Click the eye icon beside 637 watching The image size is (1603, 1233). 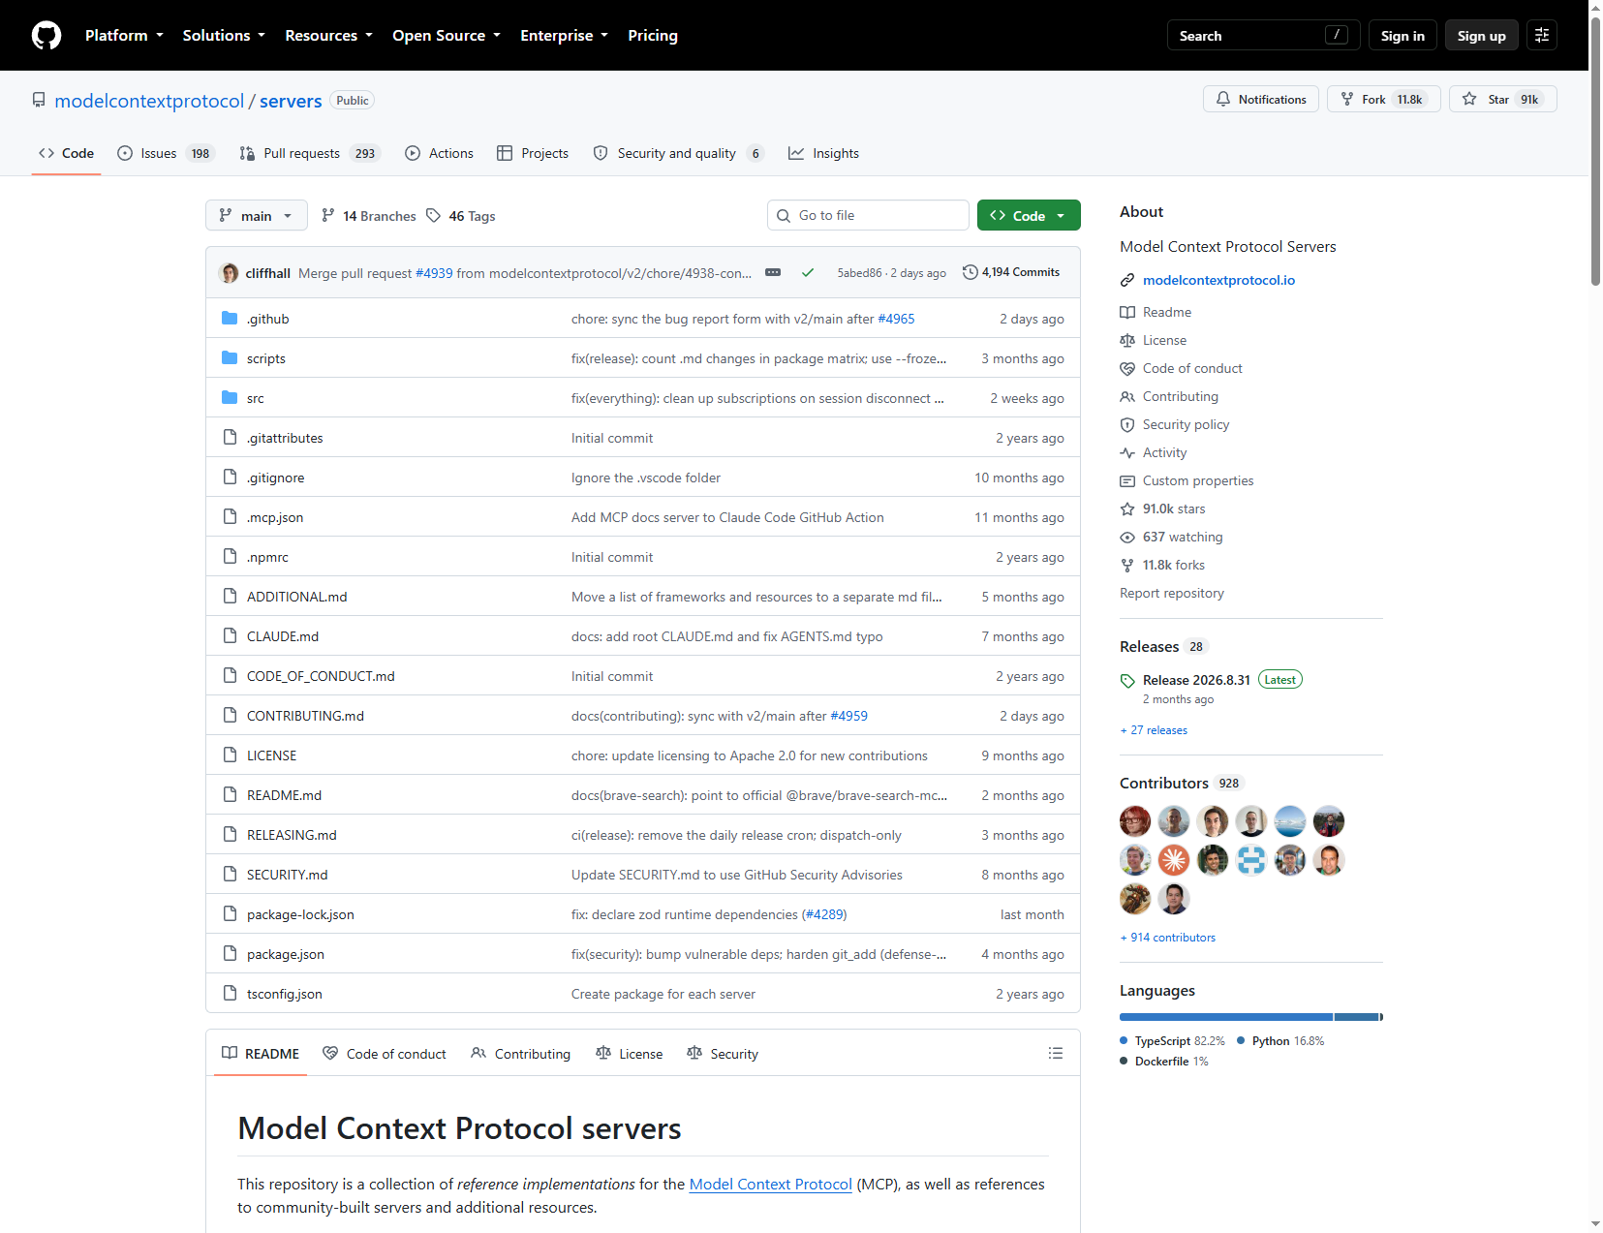pos(1127,537)
